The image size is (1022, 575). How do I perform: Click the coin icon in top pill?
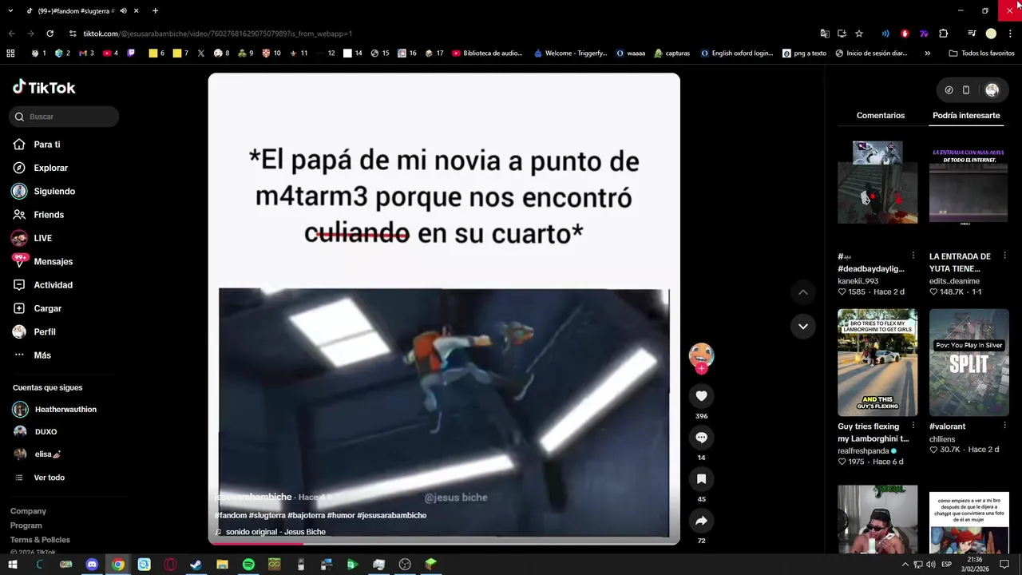point(949,90)
